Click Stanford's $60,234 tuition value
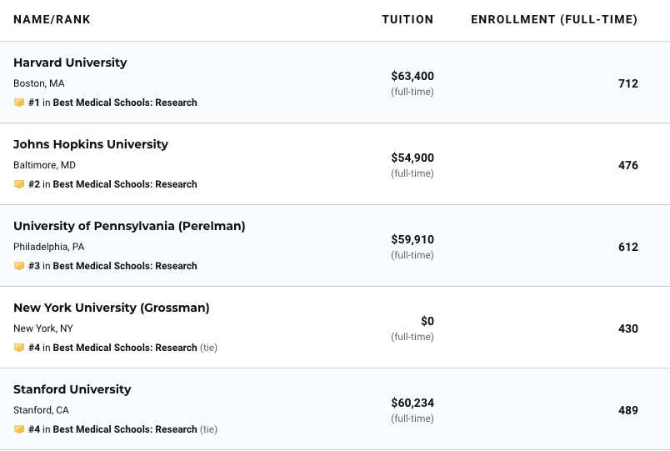Screen dimensions: 670x451 tap(412, 403)
